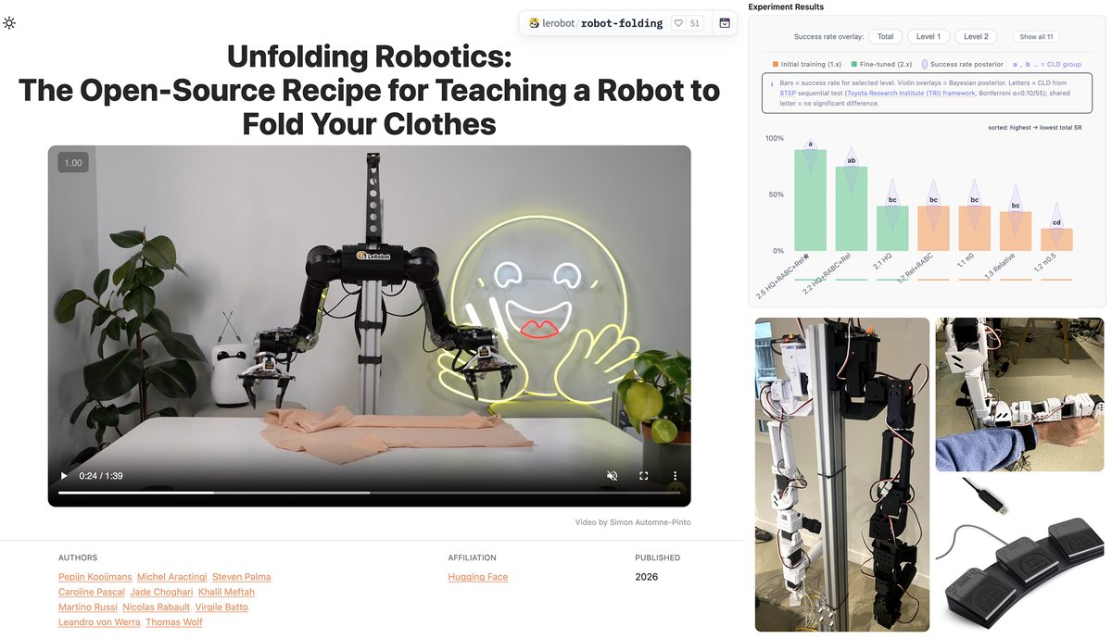Screen dimensions: 1112x639
Task: Click the 2.5 HQ+RABC+Rel bar
Action: (810, 200)
